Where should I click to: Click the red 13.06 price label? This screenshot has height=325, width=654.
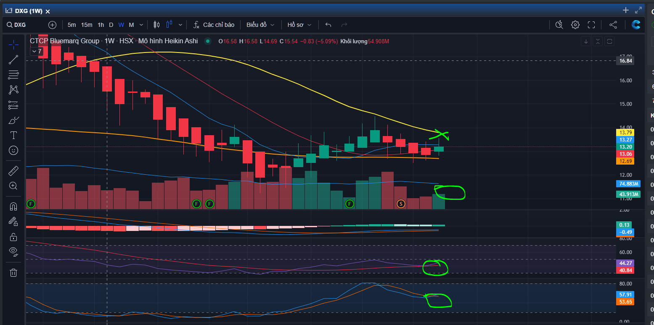click(x=625, y=154)
